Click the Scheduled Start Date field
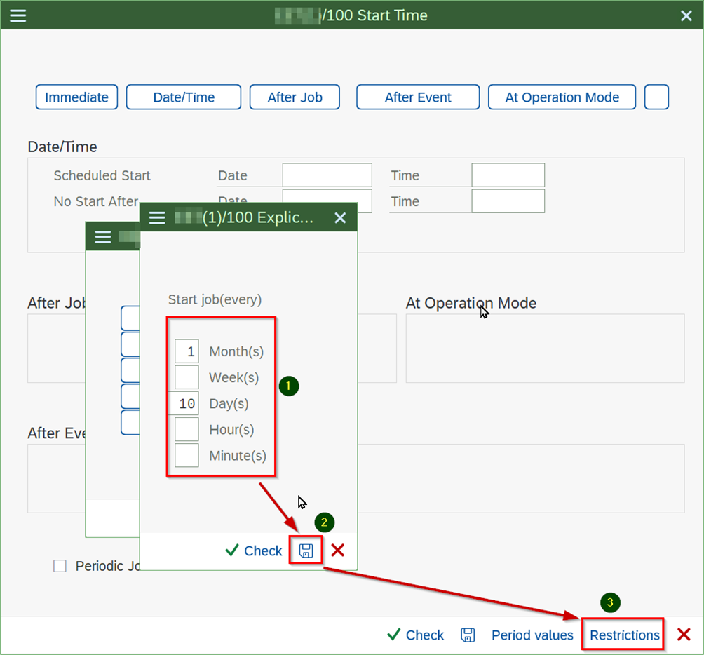Image resolution: width=704 pixels, height=655 pixels. pyautogui.click(x=327, y=175)
